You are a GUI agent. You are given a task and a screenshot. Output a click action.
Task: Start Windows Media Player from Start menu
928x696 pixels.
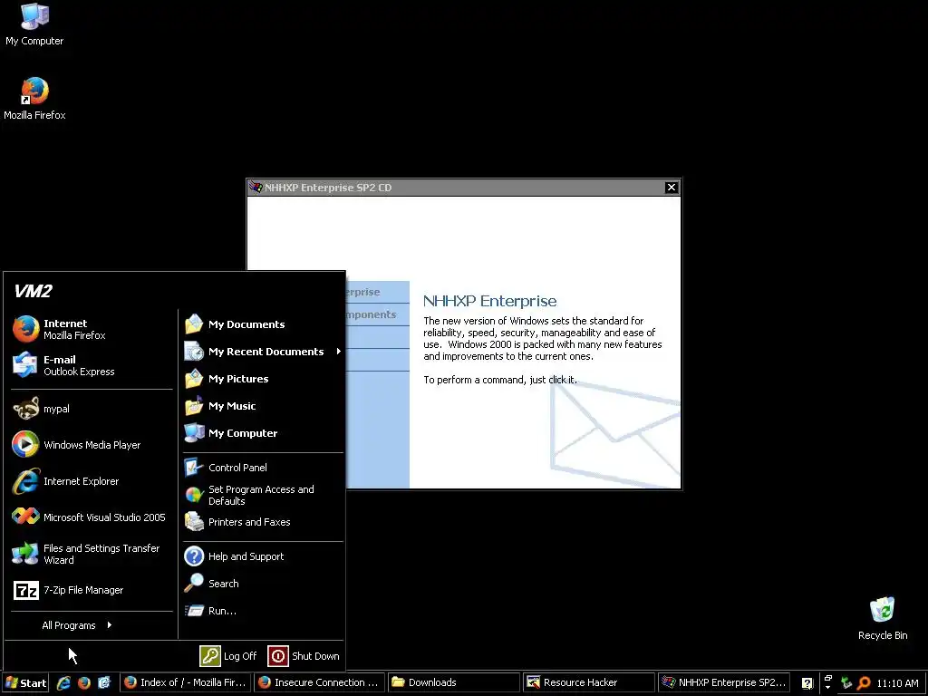point(92,444)
